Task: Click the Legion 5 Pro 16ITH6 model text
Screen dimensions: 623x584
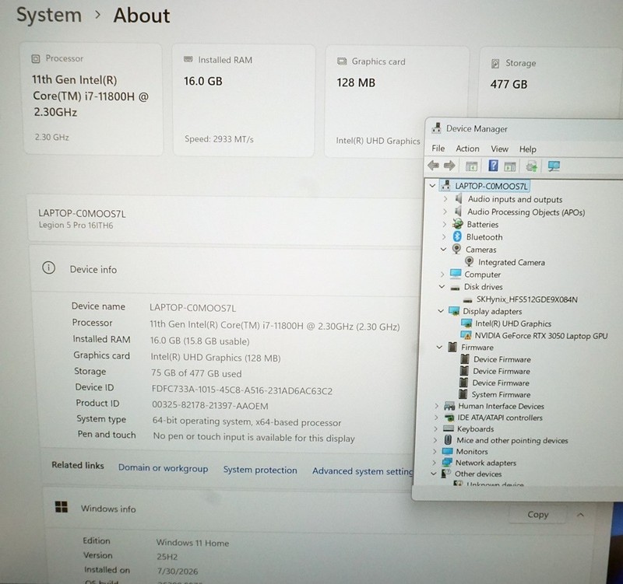Action: [x=76, y=226]
